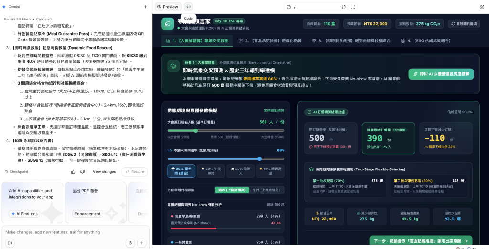The image size is (489, 249).
Task: Click the device preview icon in the URL bar
Action: point(288,7)
